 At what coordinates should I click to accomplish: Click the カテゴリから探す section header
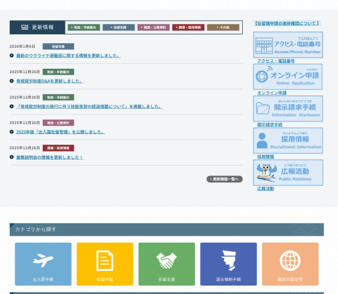click(167, 229)
